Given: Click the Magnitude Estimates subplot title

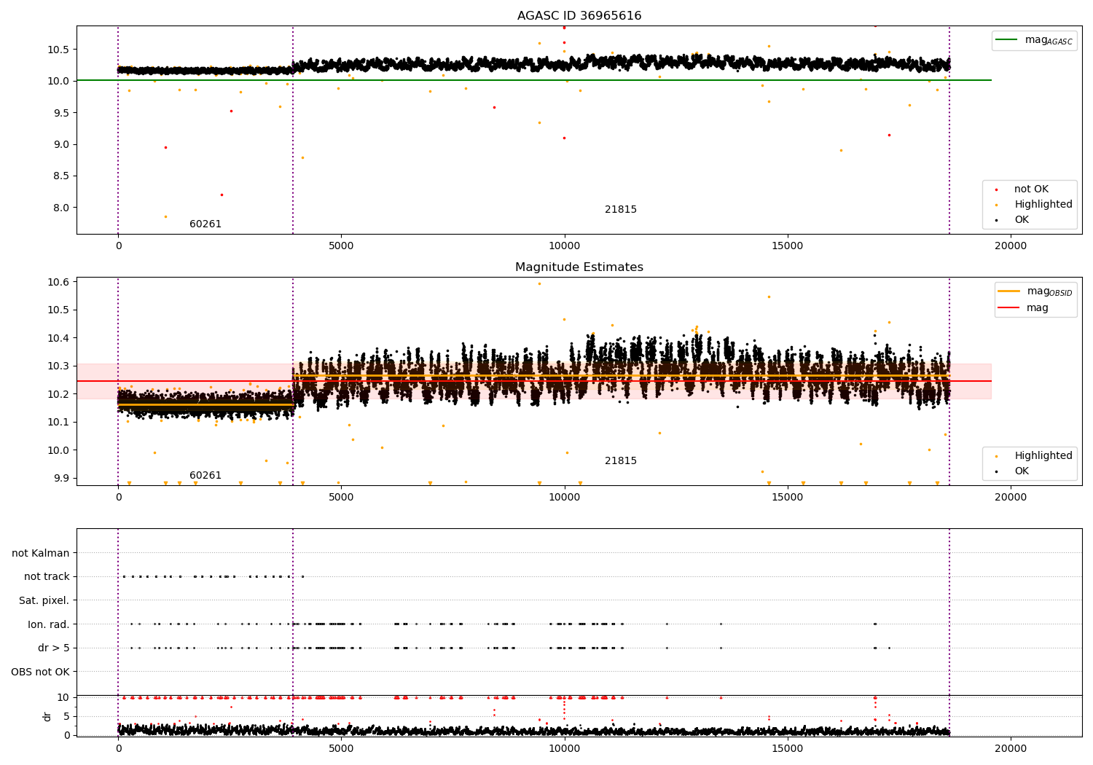Looking at the screenshot, I should tap(579, 267).
